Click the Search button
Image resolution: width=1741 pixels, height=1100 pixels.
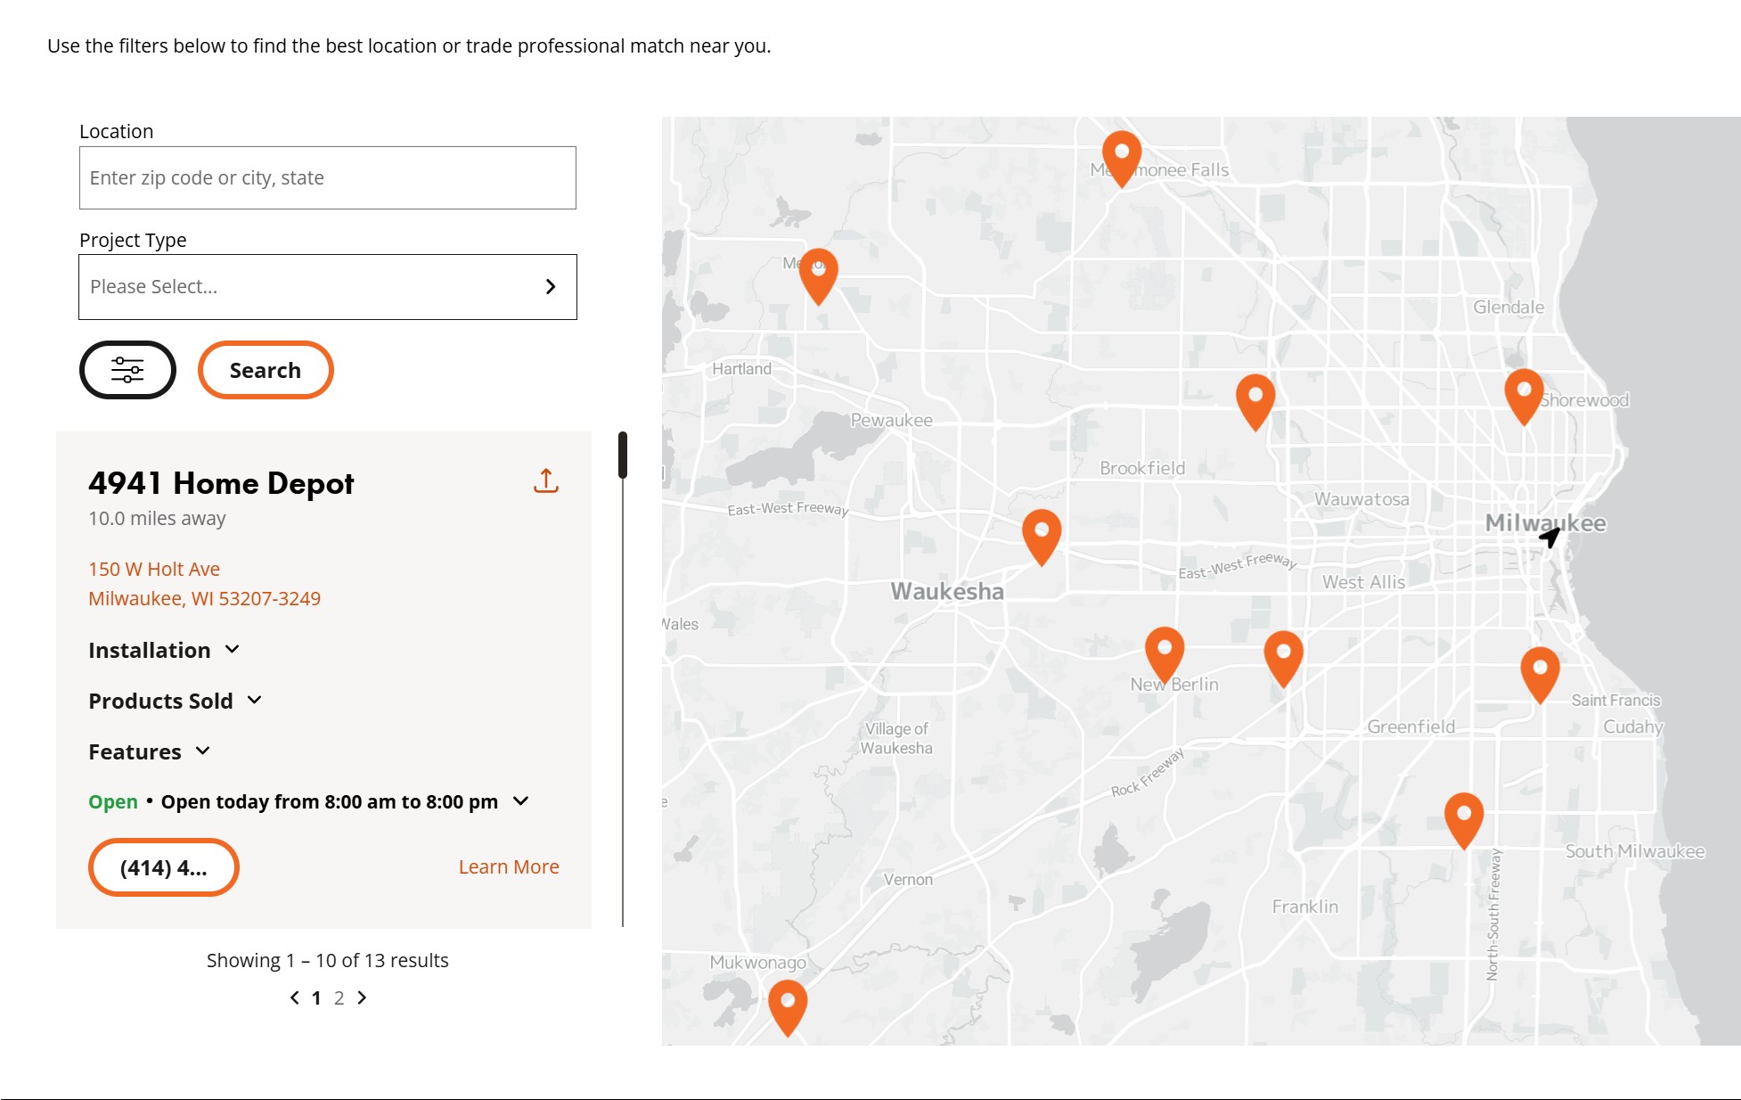265,370
